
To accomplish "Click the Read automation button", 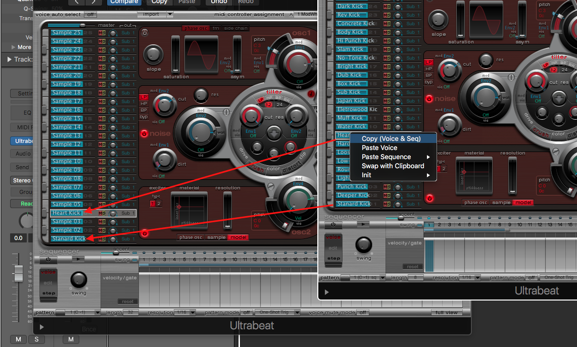I will pos(22,204).
